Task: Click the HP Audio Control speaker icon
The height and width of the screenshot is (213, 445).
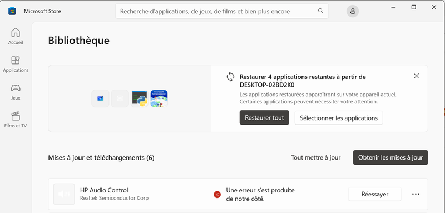Action: coord(64,194)
